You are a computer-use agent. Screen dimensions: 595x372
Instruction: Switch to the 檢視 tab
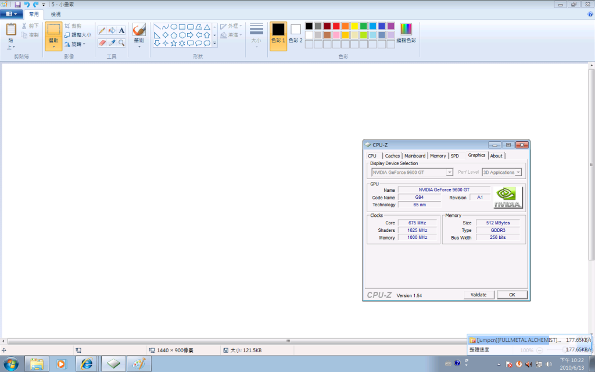pyautogui.click(x=56, y=14)
